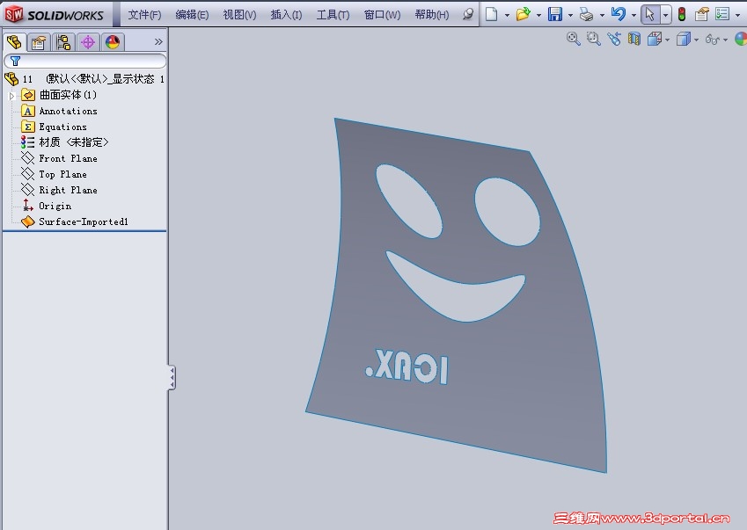
Task: Click the Hide/Show Items glasses icon
Action: [x=713, y=39]
